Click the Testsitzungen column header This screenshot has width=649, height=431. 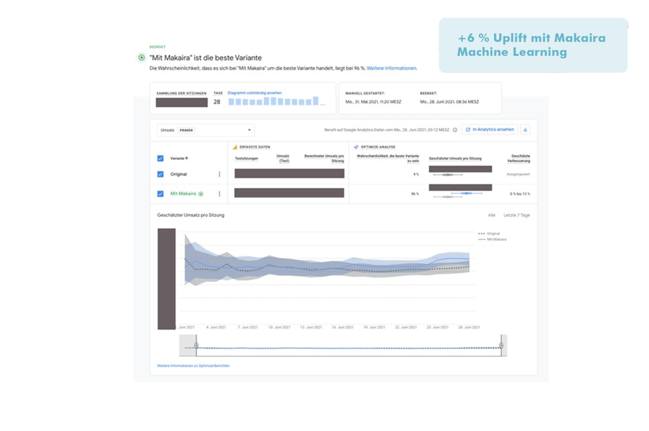click(x=246, y=159)
